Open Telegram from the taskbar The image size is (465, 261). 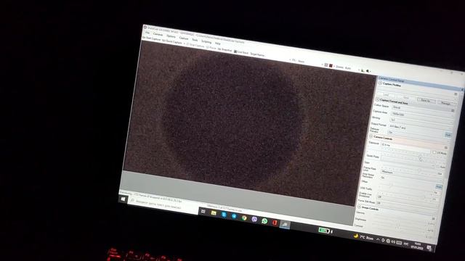point(234,216)
